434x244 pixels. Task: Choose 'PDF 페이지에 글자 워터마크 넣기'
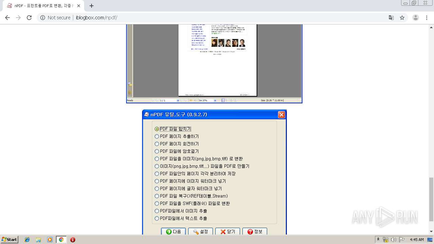[x=157, y=189]
